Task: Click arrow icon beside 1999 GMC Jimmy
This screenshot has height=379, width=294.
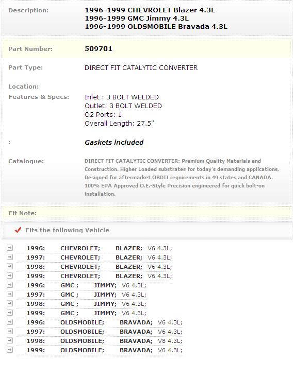Action: [10, 313]
